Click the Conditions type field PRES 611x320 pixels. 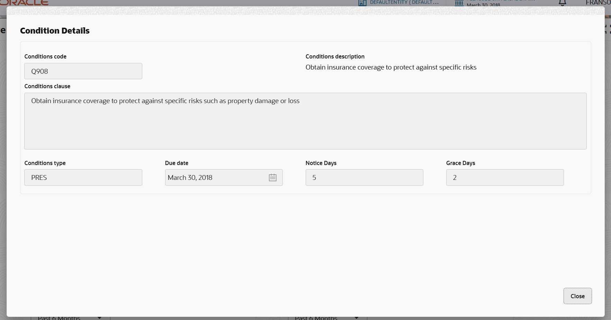tap(83, 177)
